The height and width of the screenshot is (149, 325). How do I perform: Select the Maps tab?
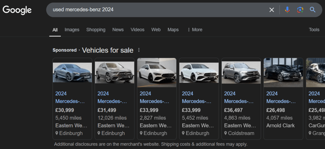173,30
